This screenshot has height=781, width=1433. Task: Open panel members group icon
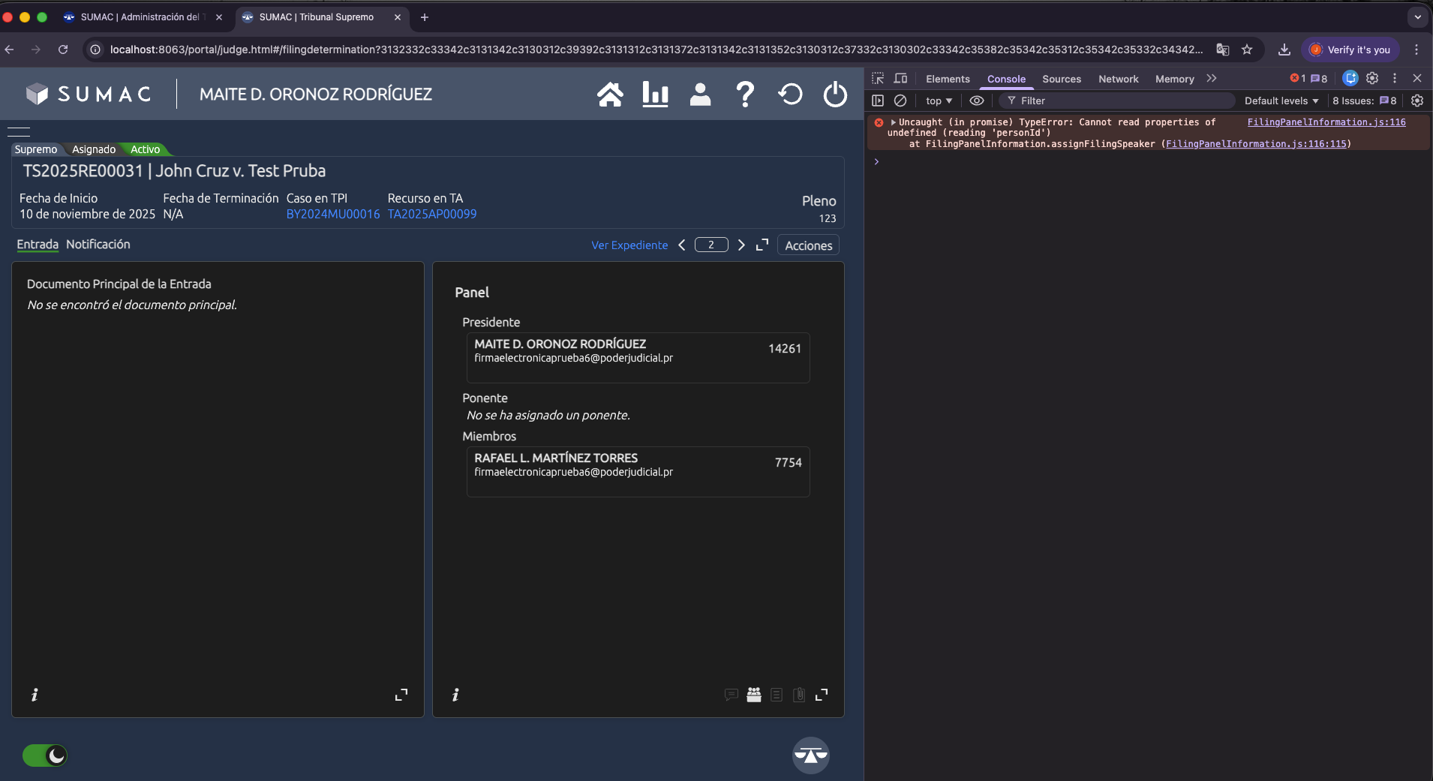pos(754,695)
